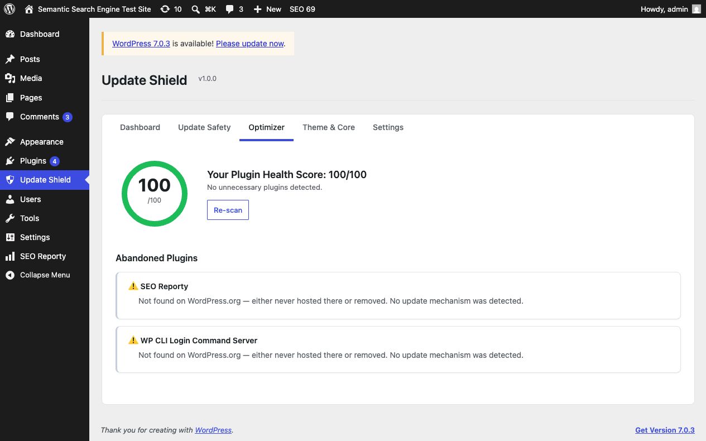This screenshot has width=706, height=441.
Task: Open the WordPress logo menu
Action: (x=9, y=9)
